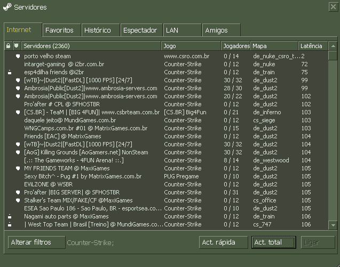This screenshot has width=340, height=267.
Task: Click shield icon of [AoG] Killing Grounds
Action: point(18,153)
